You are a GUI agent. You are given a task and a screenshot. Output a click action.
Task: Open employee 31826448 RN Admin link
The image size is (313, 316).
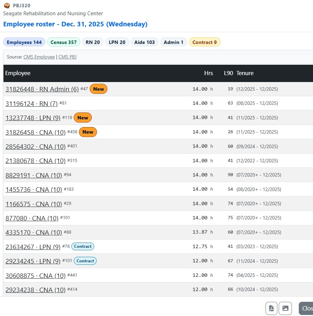42,89
